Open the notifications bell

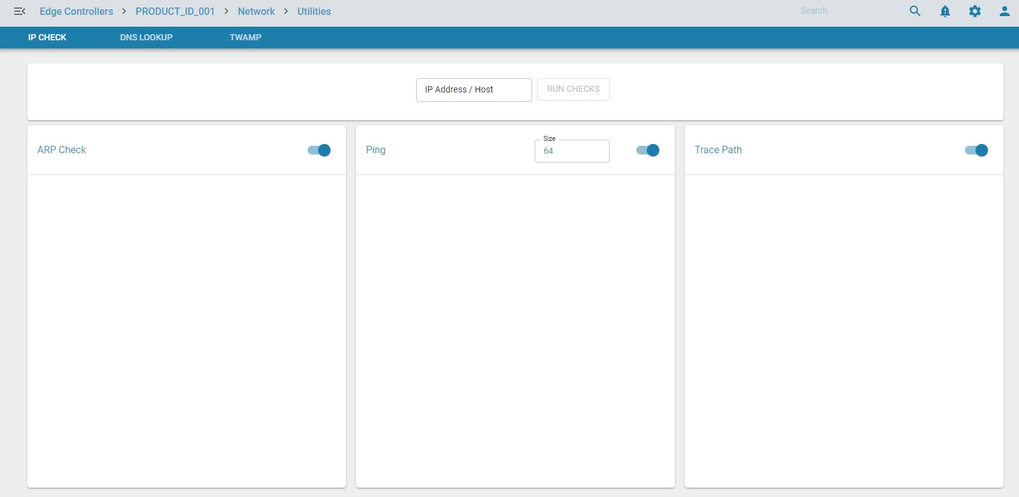point(945,11)
